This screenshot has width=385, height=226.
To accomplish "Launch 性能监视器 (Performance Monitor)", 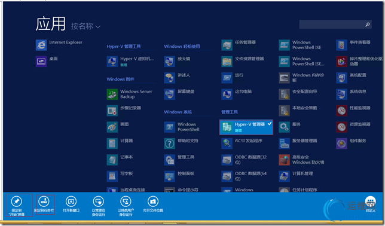I will (353, 111).
